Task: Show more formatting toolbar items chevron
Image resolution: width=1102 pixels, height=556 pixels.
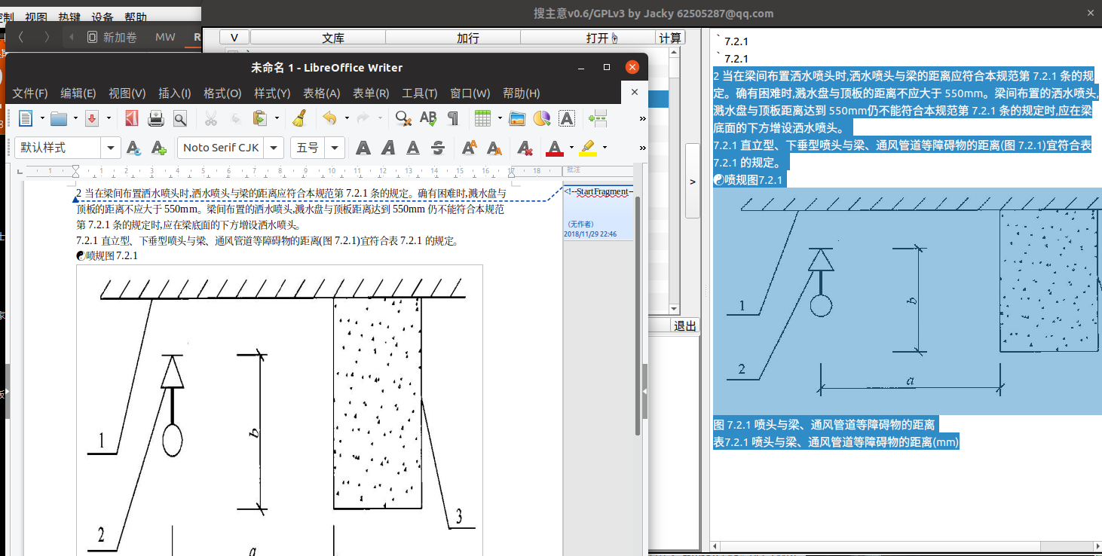Action: coord(642,148)
